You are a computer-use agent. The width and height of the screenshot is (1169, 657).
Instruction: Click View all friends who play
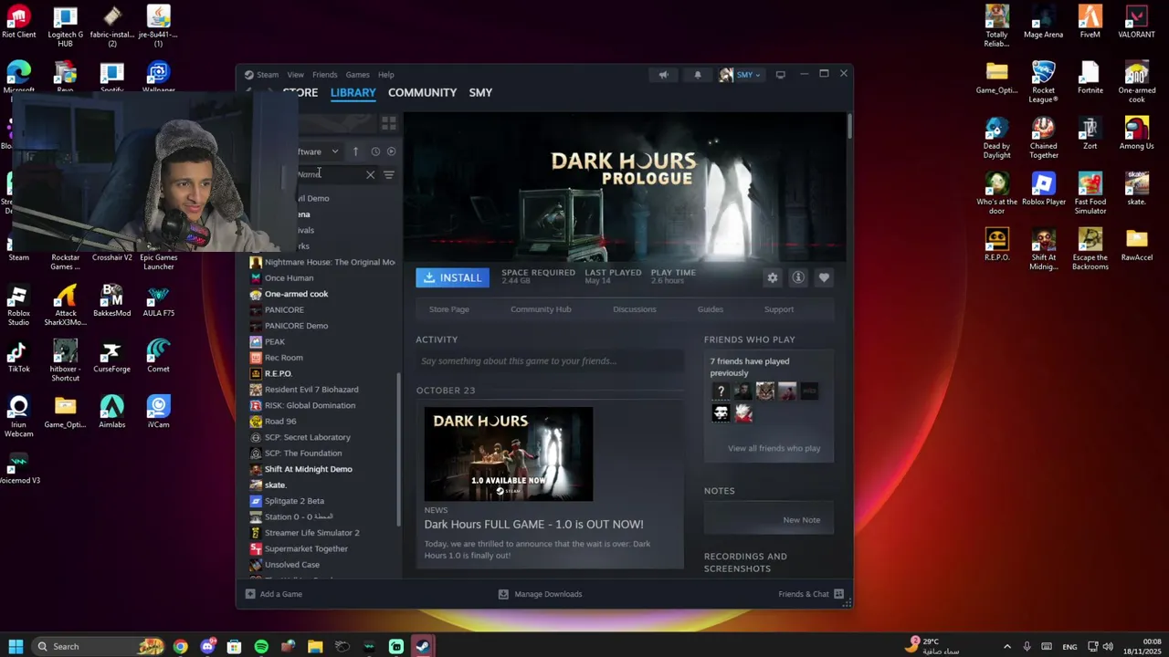tap(774, 448)
